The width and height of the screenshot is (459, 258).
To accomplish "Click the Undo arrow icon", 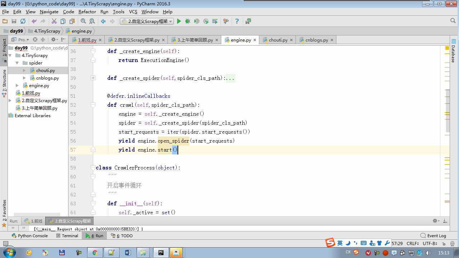I will (34, 21).
